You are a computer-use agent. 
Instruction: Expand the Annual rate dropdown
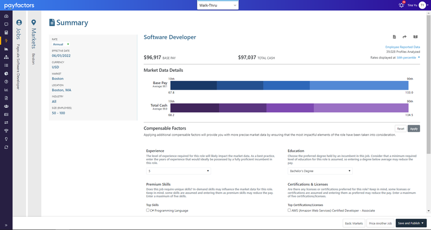point(61,44)
